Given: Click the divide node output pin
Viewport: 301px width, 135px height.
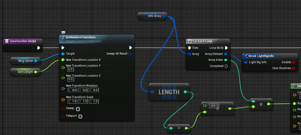Looking at the screenshot, I should [x=230, y=109].
